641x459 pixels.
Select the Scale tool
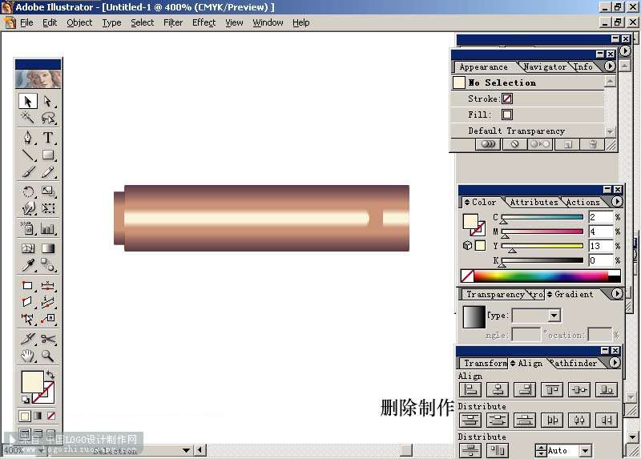point(48,191)
